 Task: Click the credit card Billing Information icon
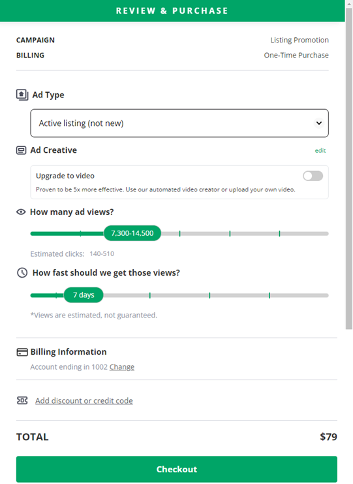tap(22, 352)
